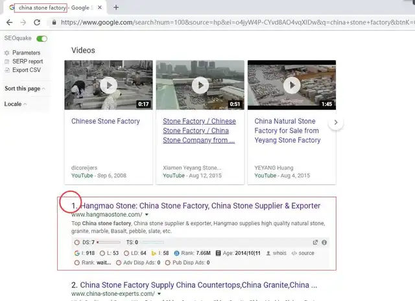Click the Rank: wait... parameter
This screenshot has width=415, height=301.
pos(93,263)
